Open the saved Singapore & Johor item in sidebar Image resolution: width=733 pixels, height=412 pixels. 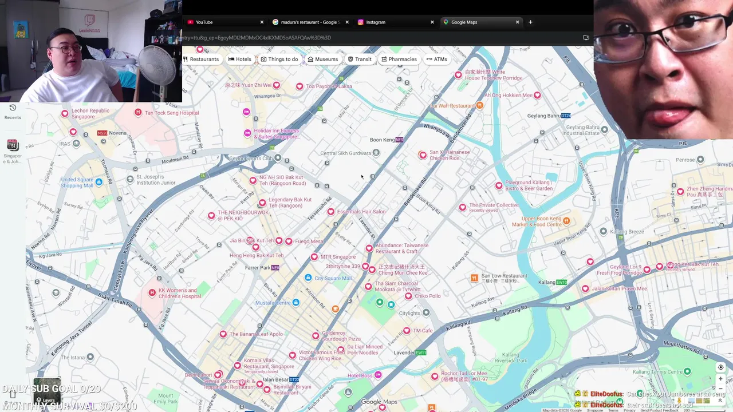point(13,151)
